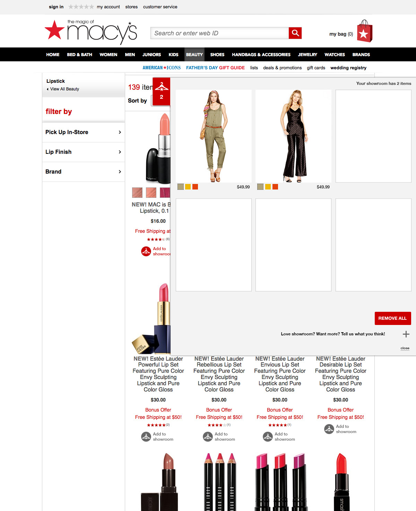
Task: Go to my account
Action: (108, 7)
